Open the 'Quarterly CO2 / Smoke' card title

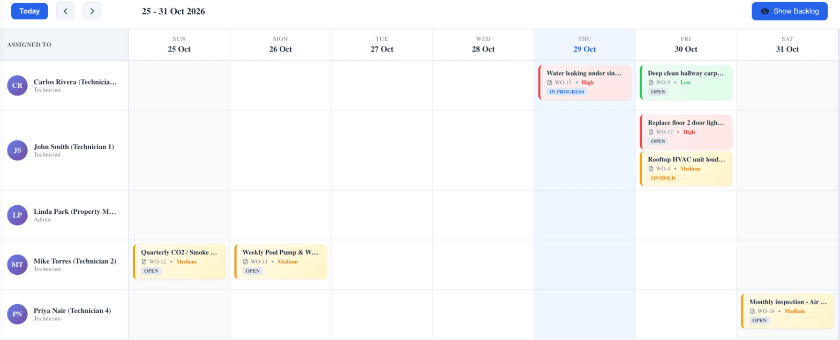[x=179, y=252]
